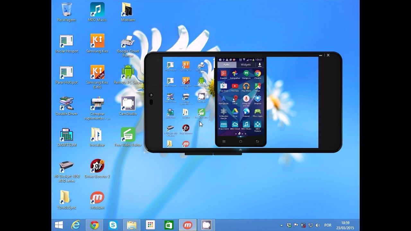Expand the hidden system tray icons arrow

coord(282,226)
